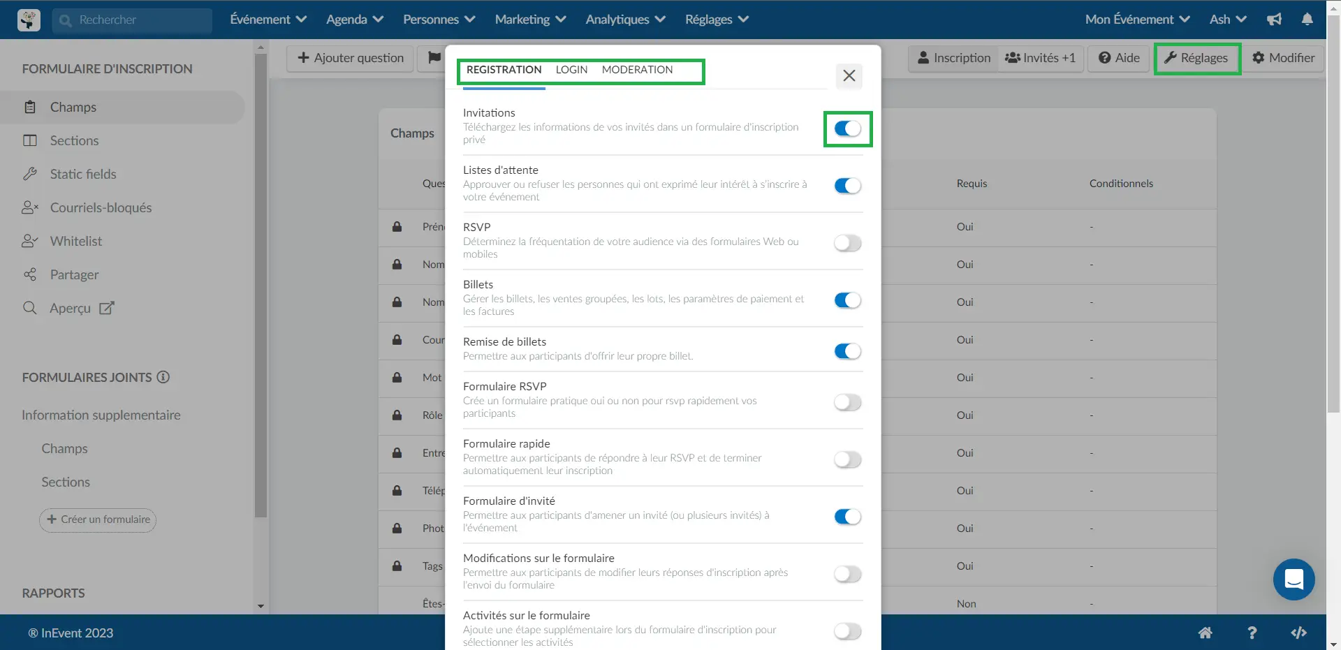
Task: Expand the Agenda menu
Action: click(355, 20)
